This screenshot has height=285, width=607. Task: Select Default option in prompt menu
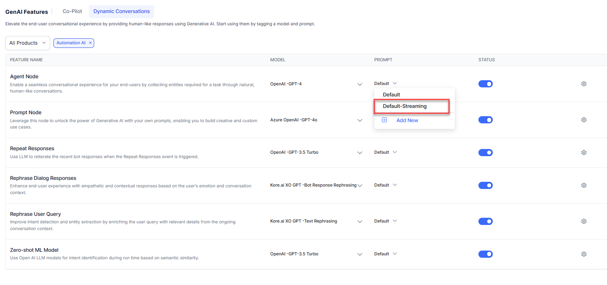[x=391, y=95]
